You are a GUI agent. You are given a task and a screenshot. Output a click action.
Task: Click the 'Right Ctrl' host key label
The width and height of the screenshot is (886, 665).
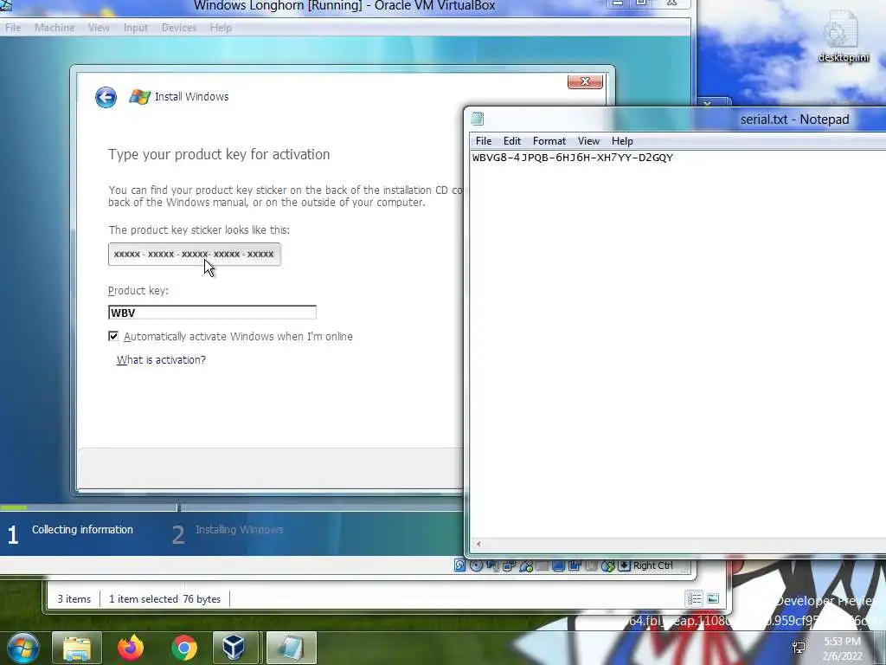[x=653, y=565]
